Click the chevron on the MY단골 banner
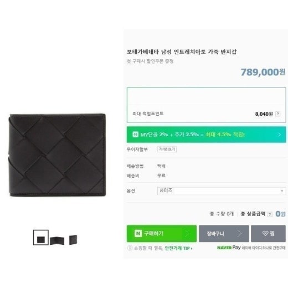The width and height of the screenshot is (288, 288). [279, 135]
